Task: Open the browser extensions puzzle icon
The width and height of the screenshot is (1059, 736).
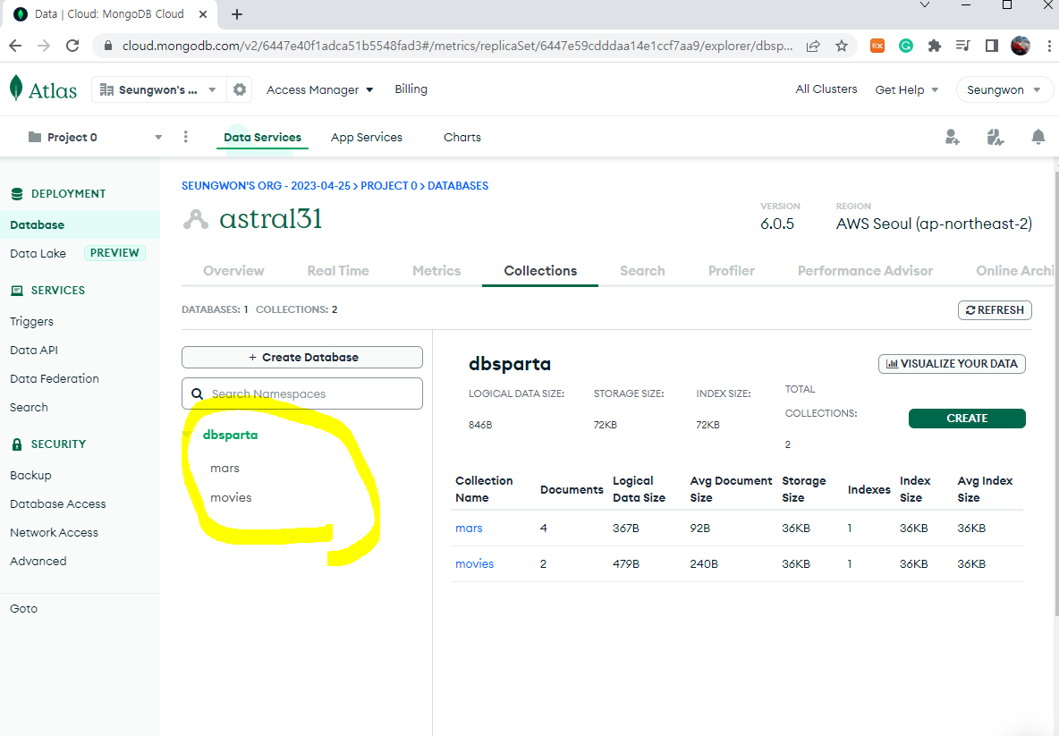Action: click(x=934, y=46)
